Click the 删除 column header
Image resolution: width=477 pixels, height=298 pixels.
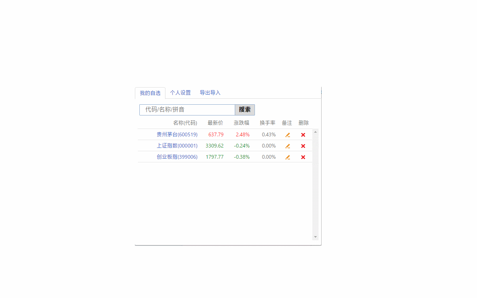(304, 123)
